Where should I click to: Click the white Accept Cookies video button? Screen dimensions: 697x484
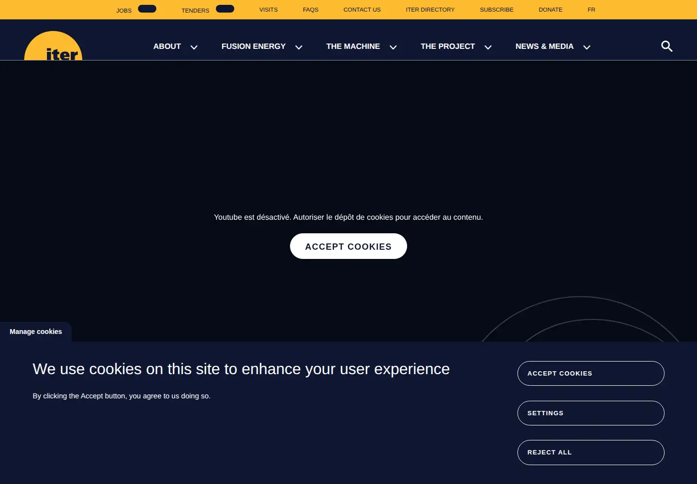[348, 246]
